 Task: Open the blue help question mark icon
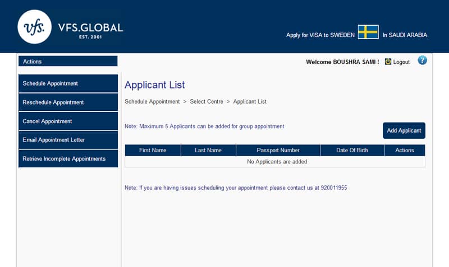point(422,60)
